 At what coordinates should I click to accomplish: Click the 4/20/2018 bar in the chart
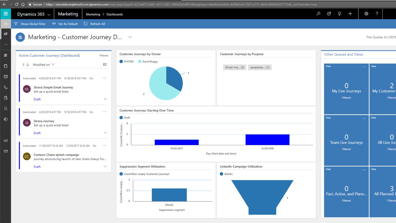pos(267,140)
